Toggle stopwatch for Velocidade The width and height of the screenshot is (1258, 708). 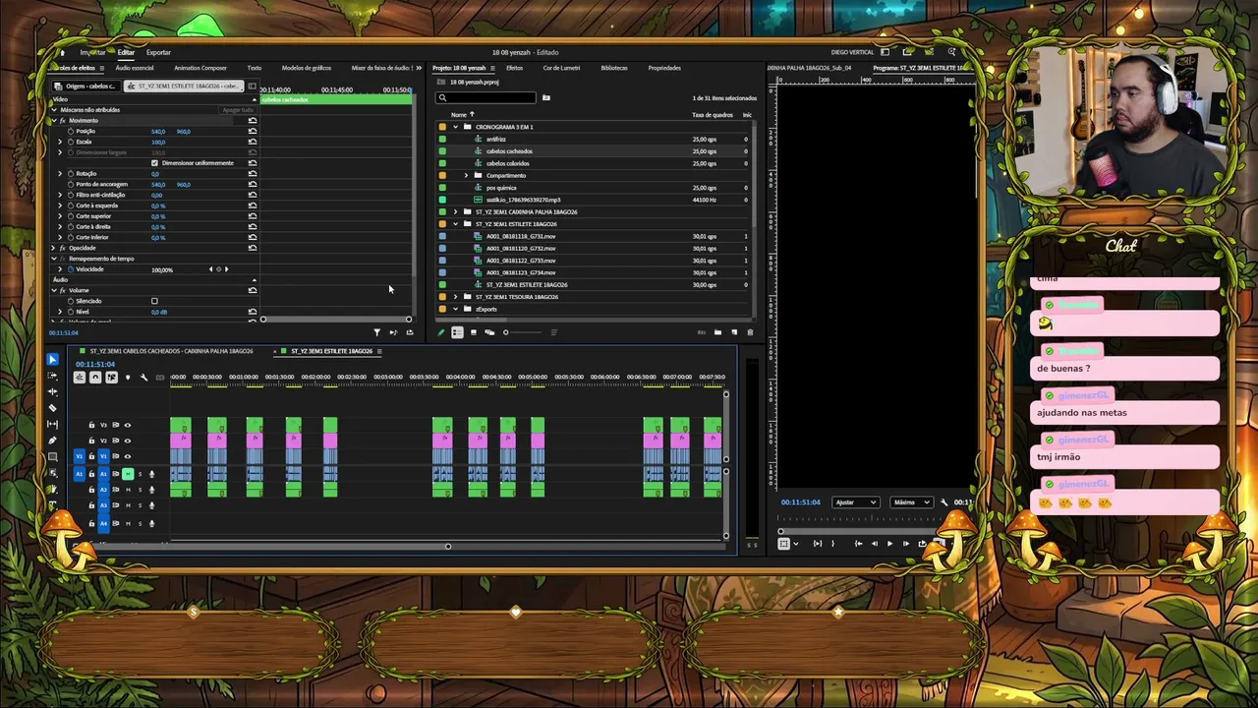tap(70, 269)
